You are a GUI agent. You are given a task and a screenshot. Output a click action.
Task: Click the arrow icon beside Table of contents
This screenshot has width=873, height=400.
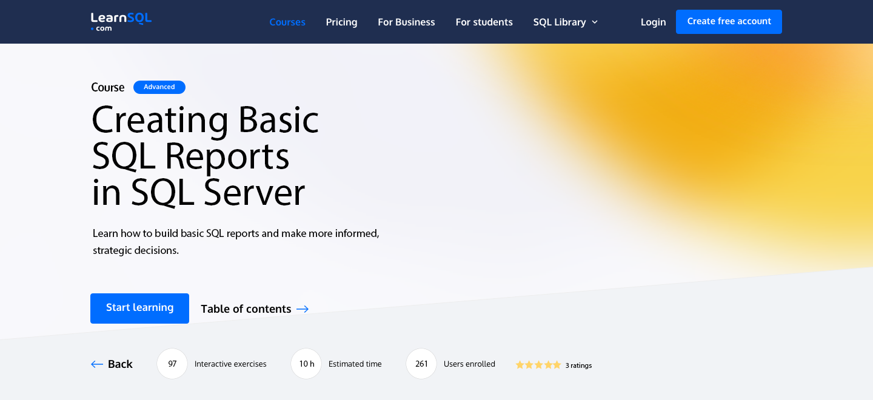click(303, 309)
